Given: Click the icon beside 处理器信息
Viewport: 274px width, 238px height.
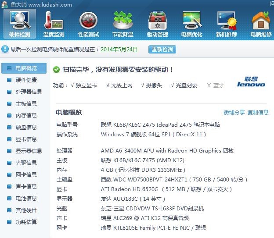Looking at the screenshot, I should coord(9,92).
